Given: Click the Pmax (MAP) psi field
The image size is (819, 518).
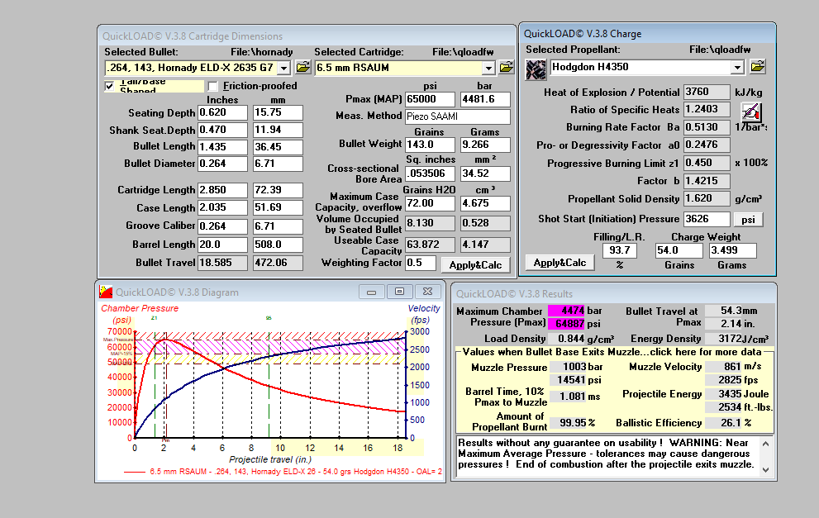Looking at the screenshot, I should [430, 99].
